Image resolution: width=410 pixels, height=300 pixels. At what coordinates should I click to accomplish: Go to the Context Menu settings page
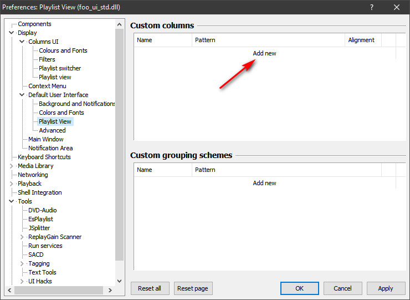(47, 86)
